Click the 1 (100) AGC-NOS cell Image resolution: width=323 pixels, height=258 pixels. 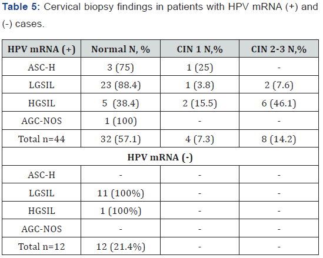click(x=121, y=120)
